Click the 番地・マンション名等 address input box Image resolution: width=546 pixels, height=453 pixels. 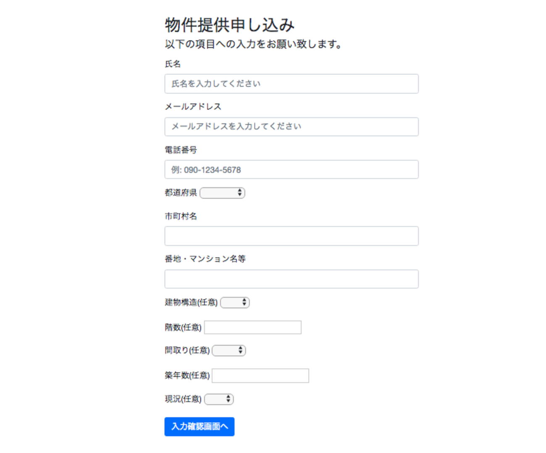(x=291, y=279)
